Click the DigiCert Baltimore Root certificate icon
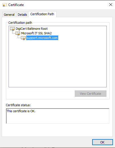The image size is (115, 148). coord(12,29)
